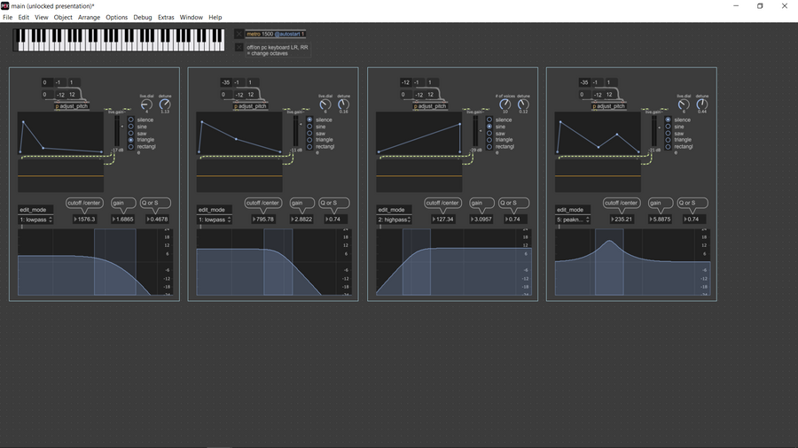This screenshot has height=448, width=798.
Task: Click the live.dial showing value 4
Action: coord(146,104)
